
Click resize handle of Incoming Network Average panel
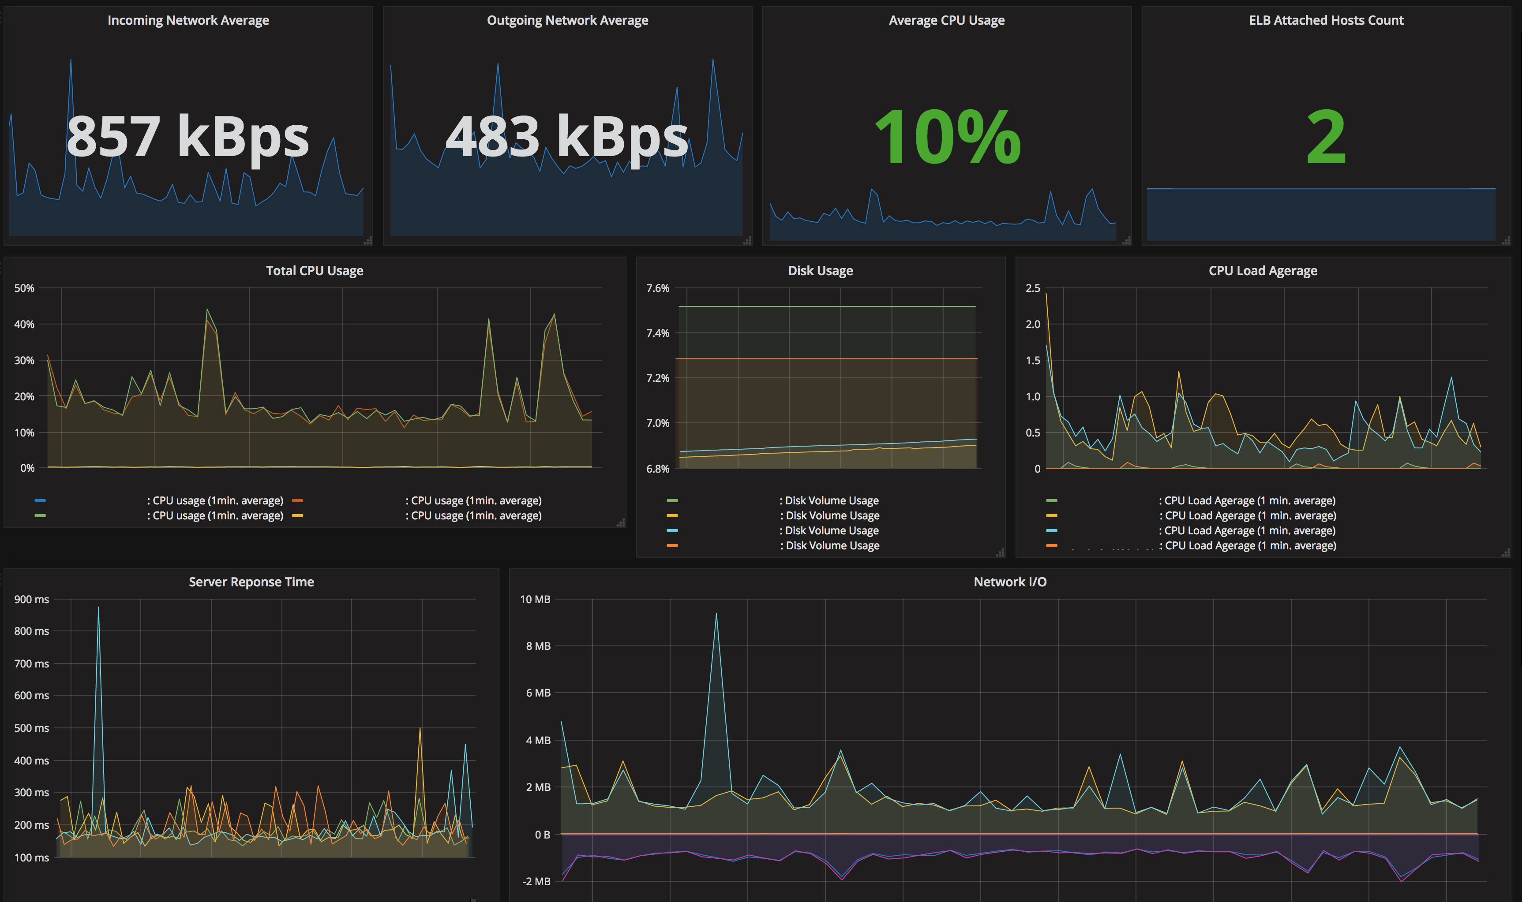click(x=368, y=241)
